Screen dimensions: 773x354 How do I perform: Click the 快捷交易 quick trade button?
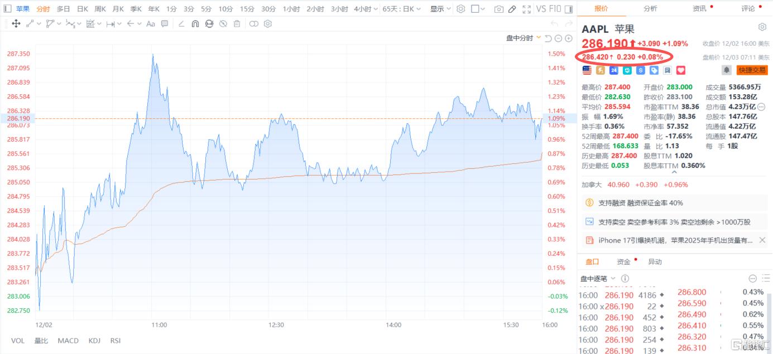[x=752, y=70]
